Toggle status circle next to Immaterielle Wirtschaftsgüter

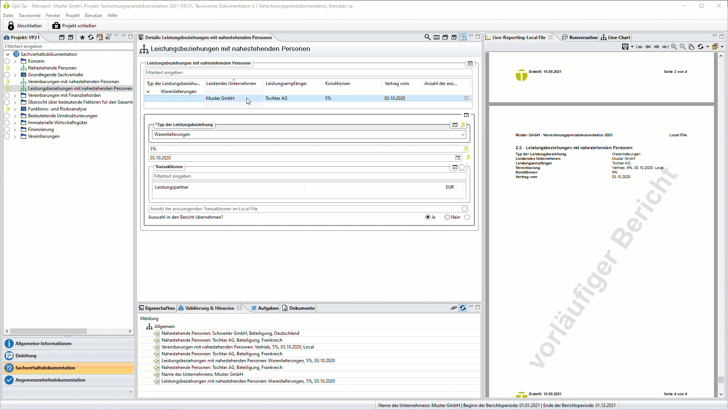[7, 123]
